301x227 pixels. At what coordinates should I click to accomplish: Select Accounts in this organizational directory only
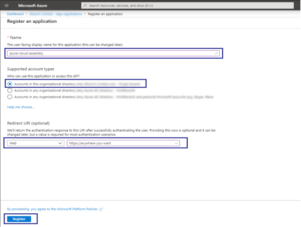click(10, 84)
